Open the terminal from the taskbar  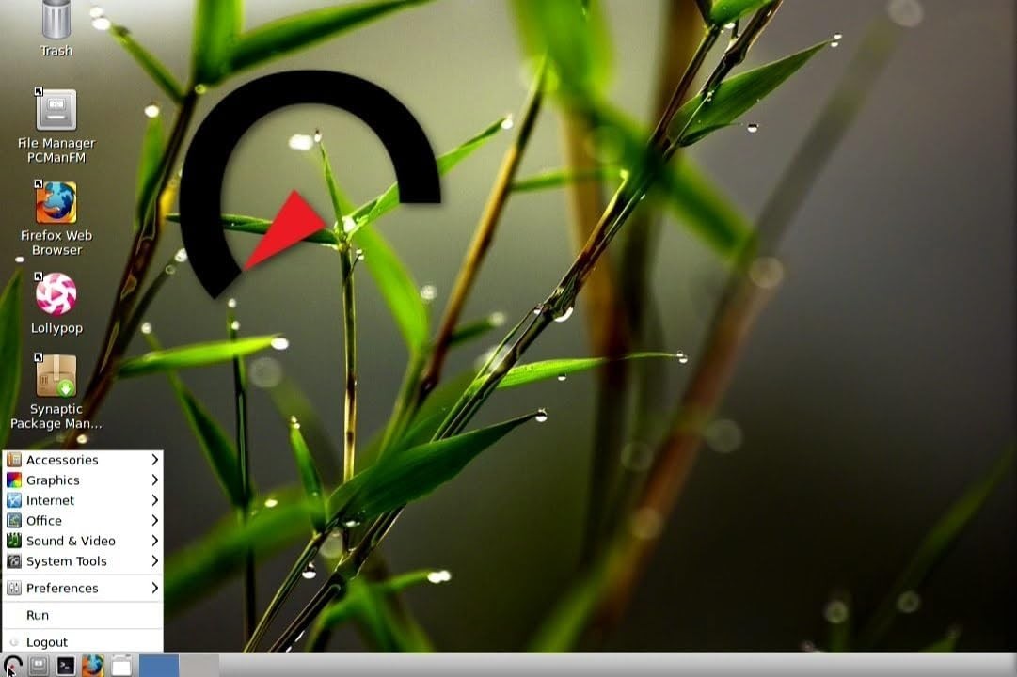(x=66, y=666)
